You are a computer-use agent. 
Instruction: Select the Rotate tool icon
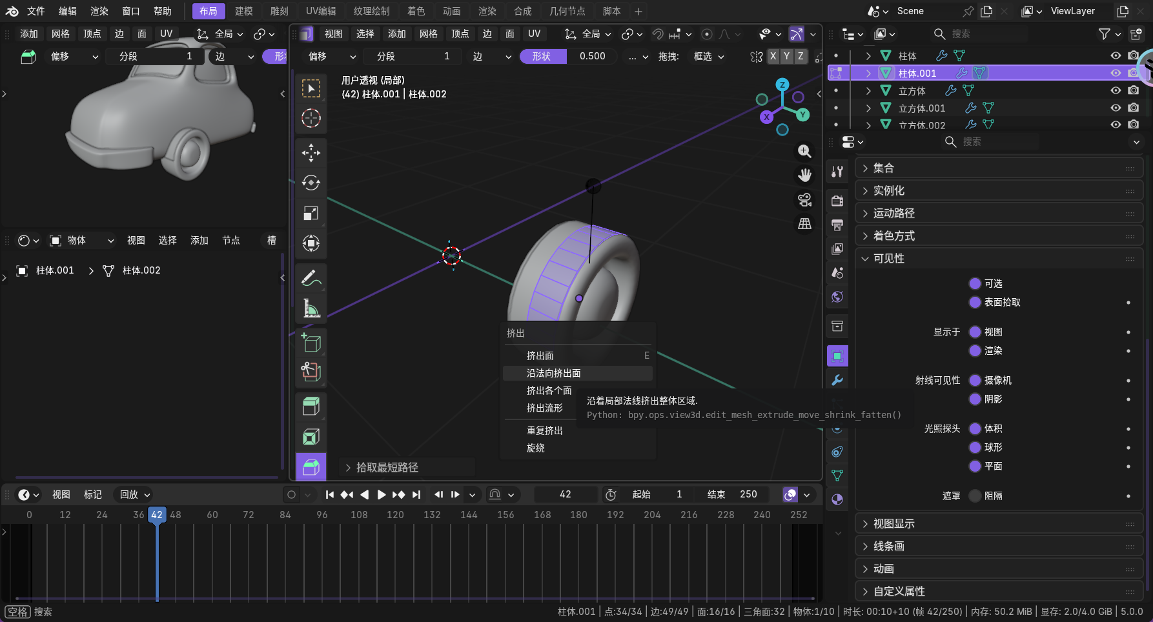pos(311,183)
